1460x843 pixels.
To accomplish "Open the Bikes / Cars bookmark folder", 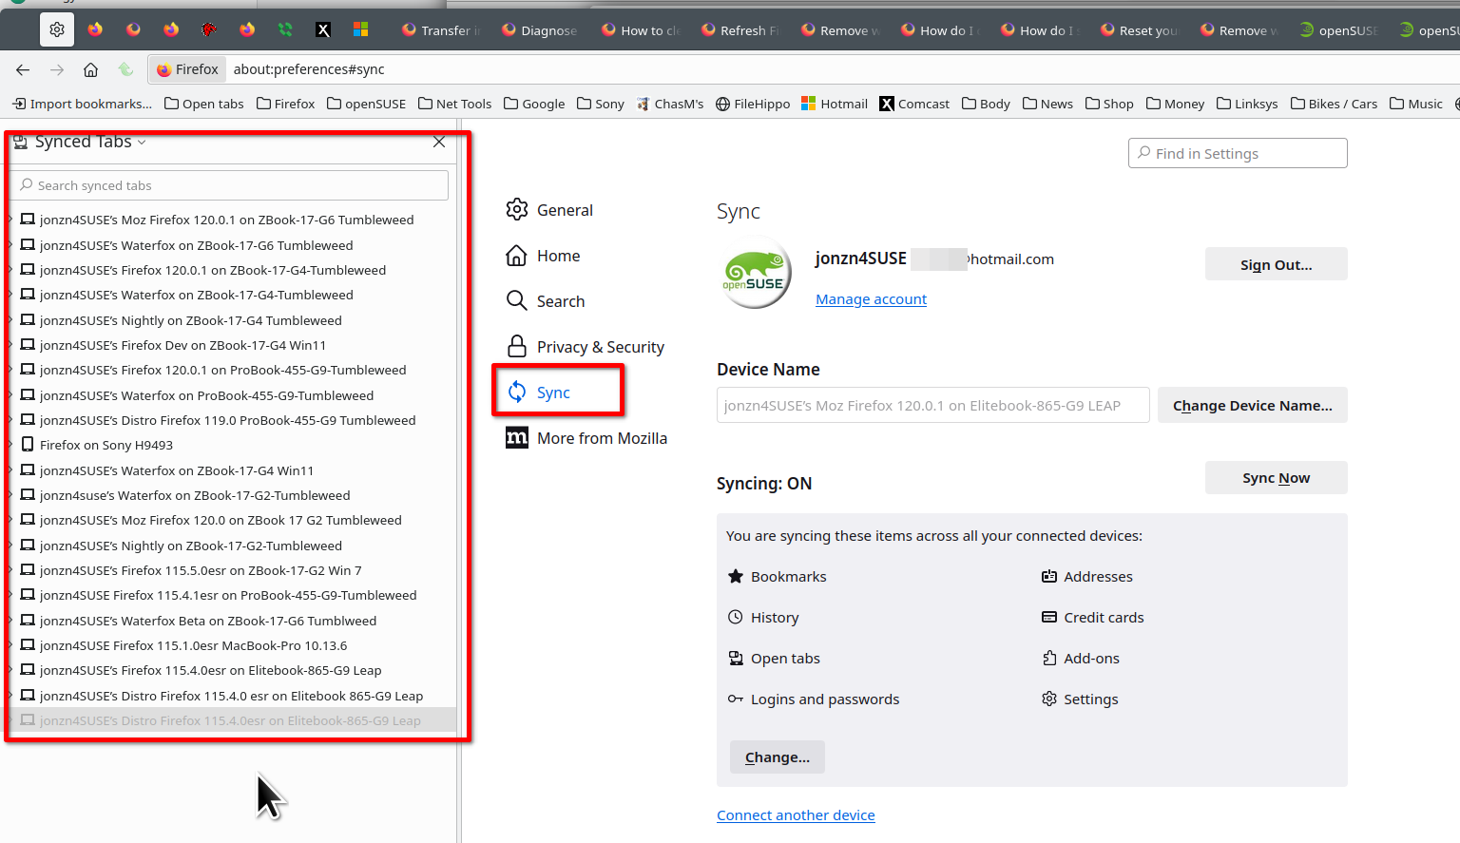I will point(1335,104).
